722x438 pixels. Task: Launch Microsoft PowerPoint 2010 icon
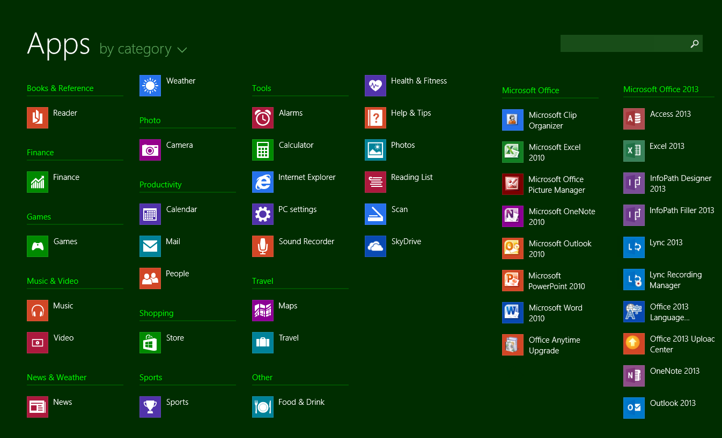tap(513, 281)
